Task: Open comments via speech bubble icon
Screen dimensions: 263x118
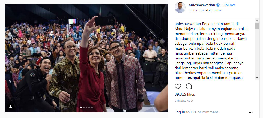Action: tap(189, 86)
